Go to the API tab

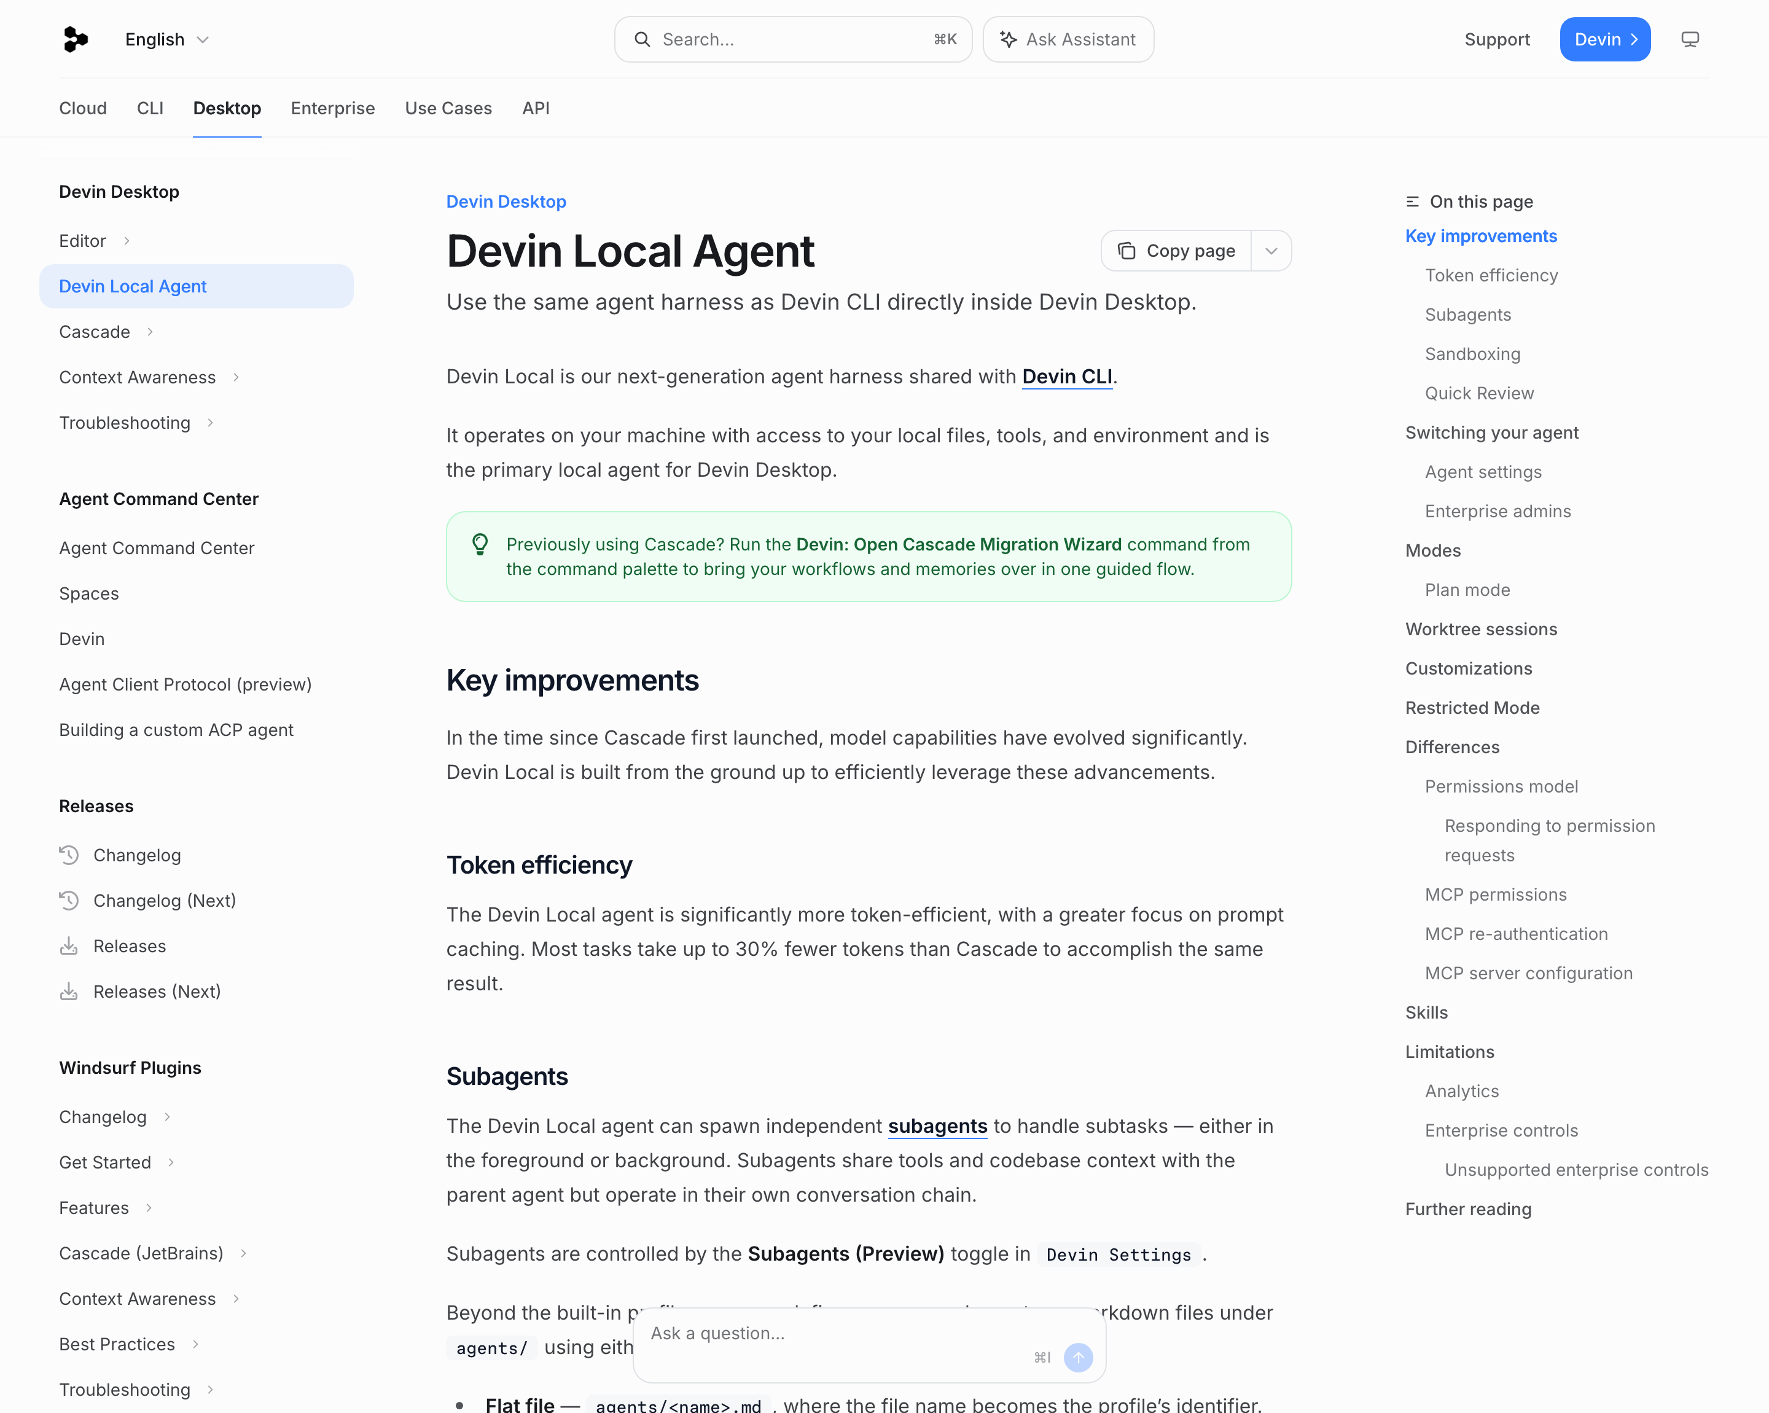[536, 108]
